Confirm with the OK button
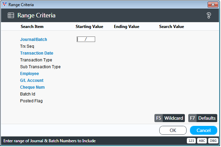The height and width of the screenshot is (147, 221). (x=173, y=130)
